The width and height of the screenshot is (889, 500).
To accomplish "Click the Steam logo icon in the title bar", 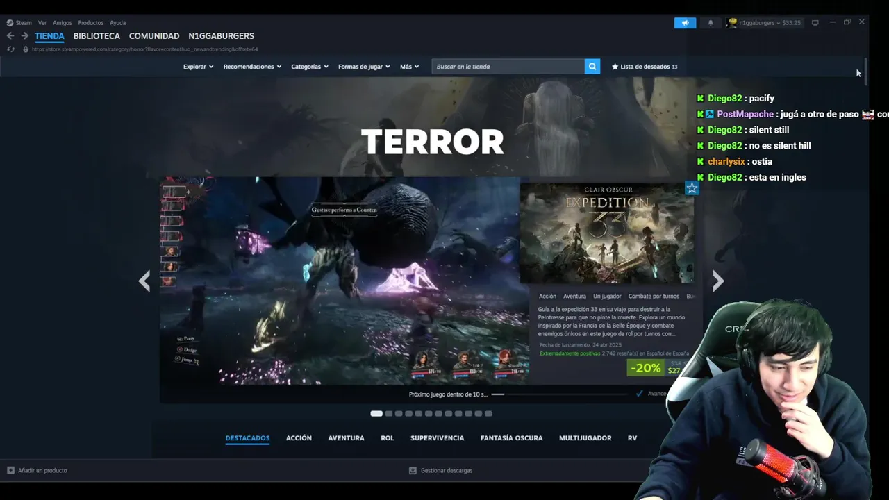I will point(10,23).
